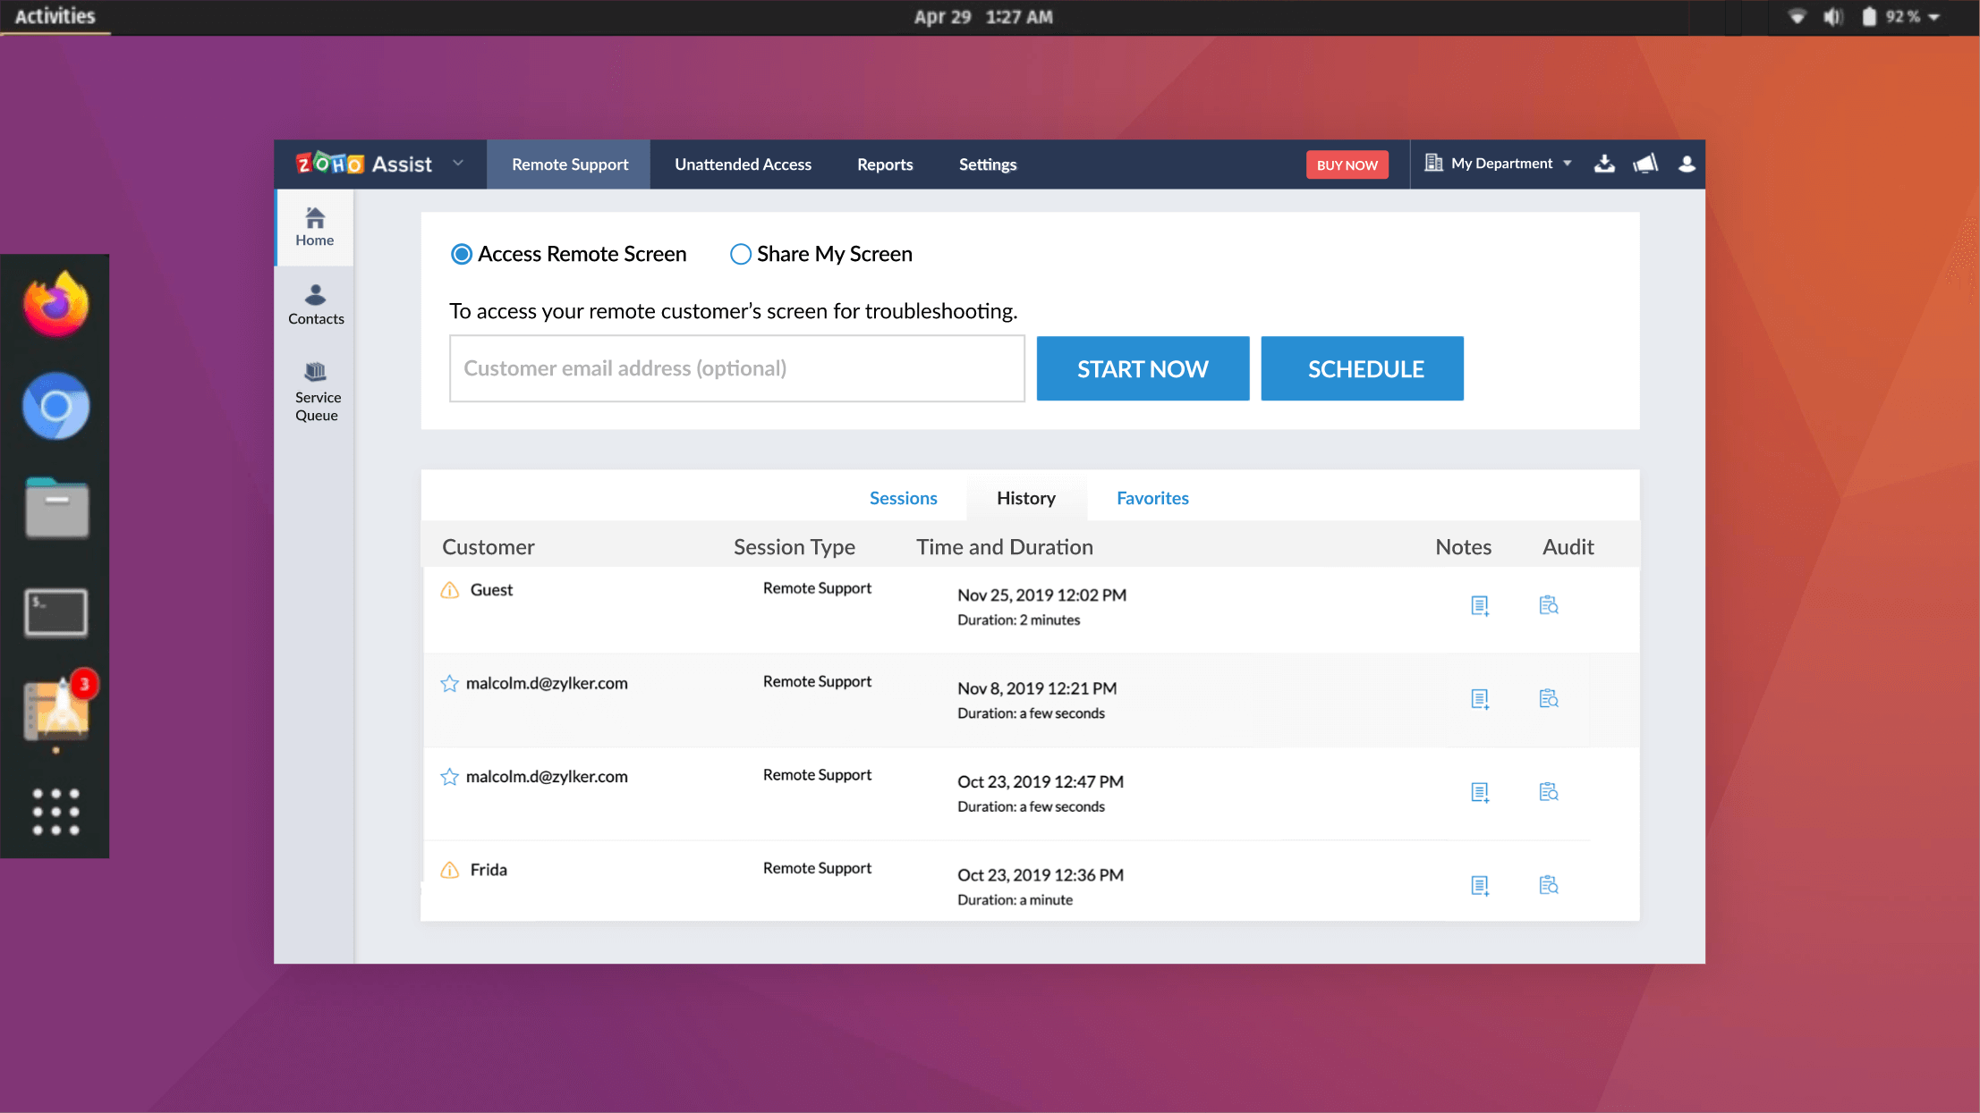Switch to the Sessions tab
Viewport: 1980px width, 1113px height.
tap(904, 498)
